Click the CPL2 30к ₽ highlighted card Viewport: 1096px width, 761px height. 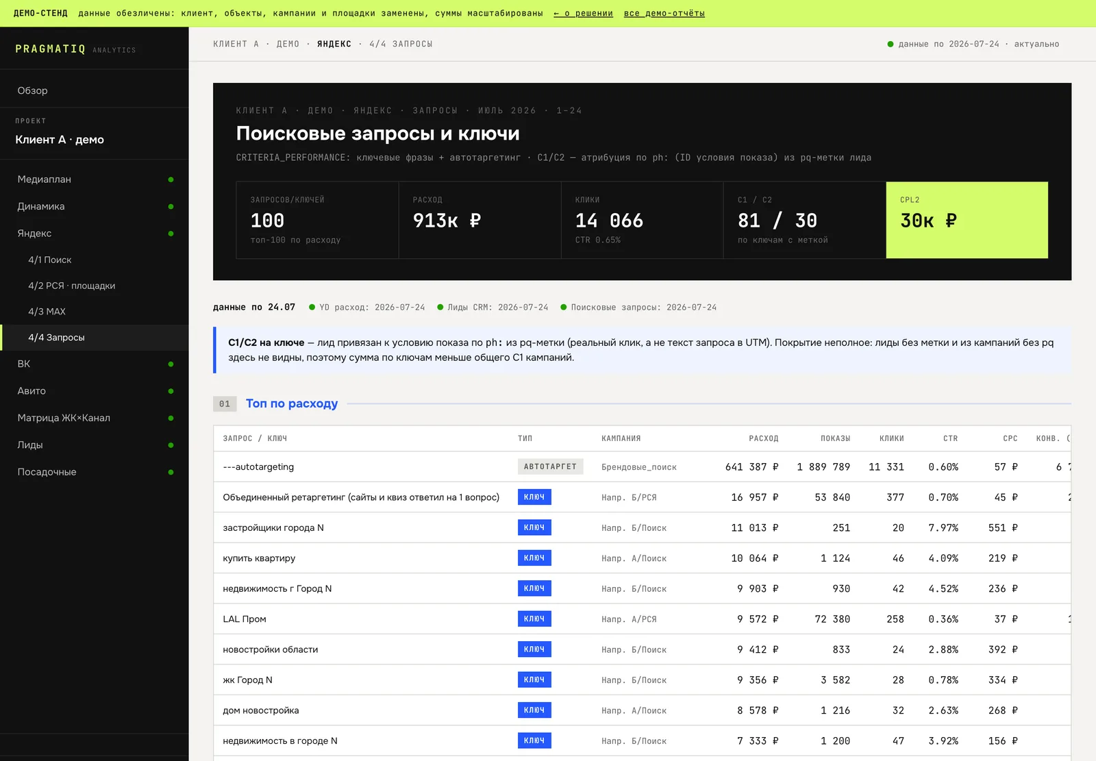tap(967, 220)
